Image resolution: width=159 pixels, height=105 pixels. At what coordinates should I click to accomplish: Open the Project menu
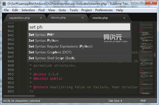coord(87,10)
